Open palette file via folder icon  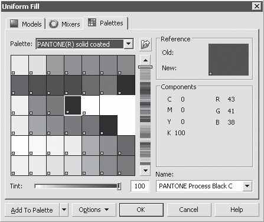point(145,44)
